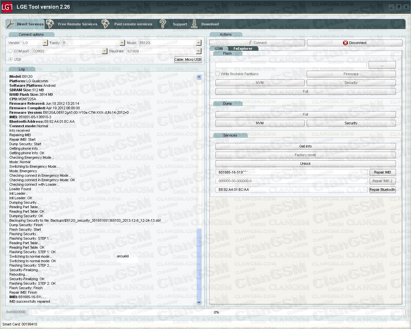Click the IMEI 2 field showing 000000-00-000000-0
Viewport: 411px width, 329px height.
pyautogui.click(x=291, y=181)
